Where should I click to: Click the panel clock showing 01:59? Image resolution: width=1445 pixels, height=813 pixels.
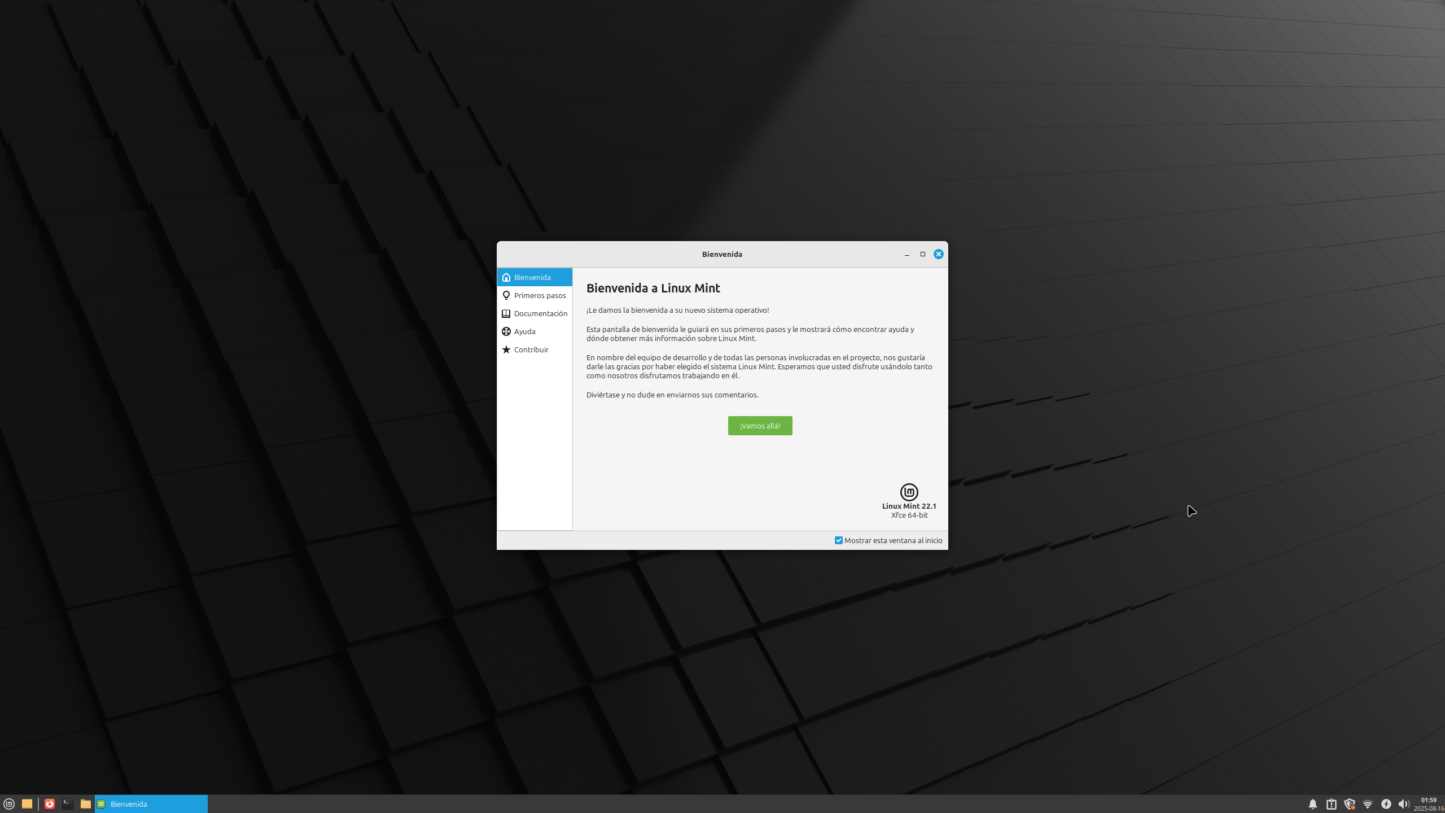[x=1429, y=804]
